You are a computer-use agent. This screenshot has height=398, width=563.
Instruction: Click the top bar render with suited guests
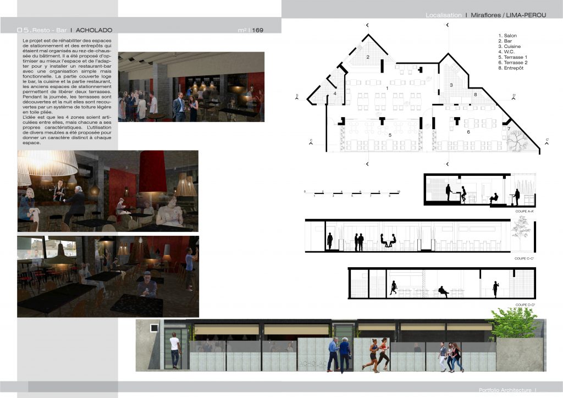click(191, 86)
